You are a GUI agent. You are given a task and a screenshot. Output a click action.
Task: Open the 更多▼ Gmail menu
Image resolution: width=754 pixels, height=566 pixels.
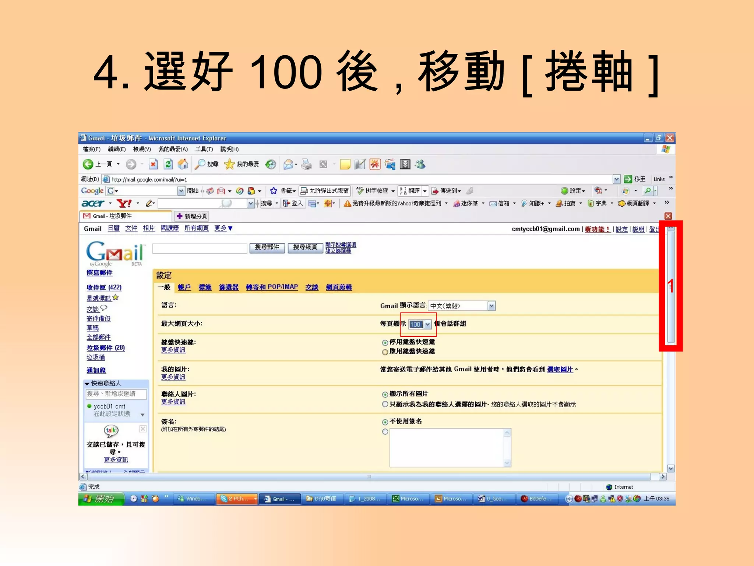click(x=223, y=228)
